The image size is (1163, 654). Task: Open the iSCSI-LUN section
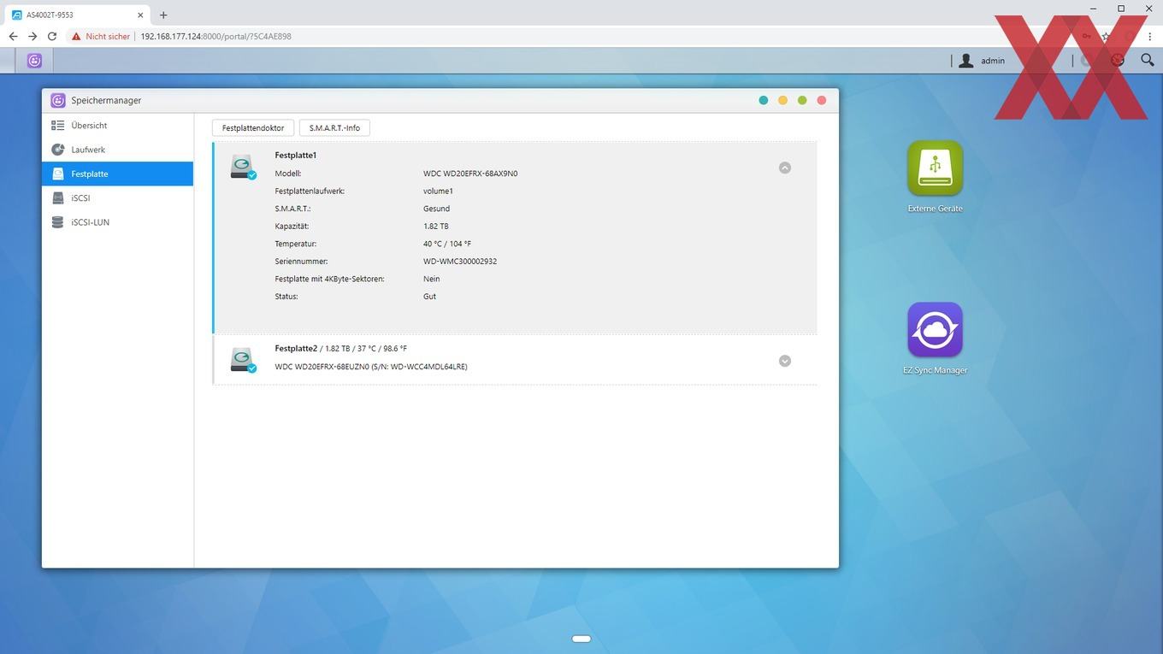117,222
